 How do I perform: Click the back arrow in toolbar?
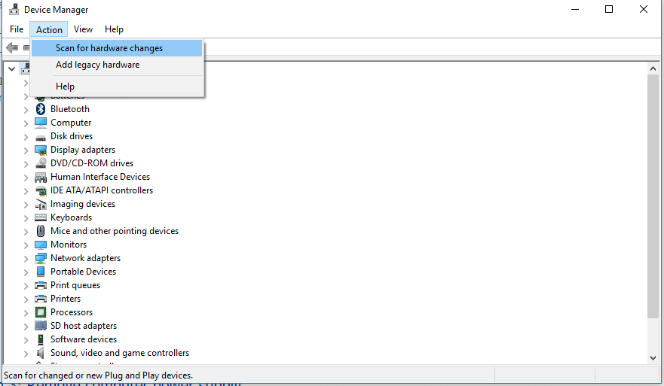(12, 48)
